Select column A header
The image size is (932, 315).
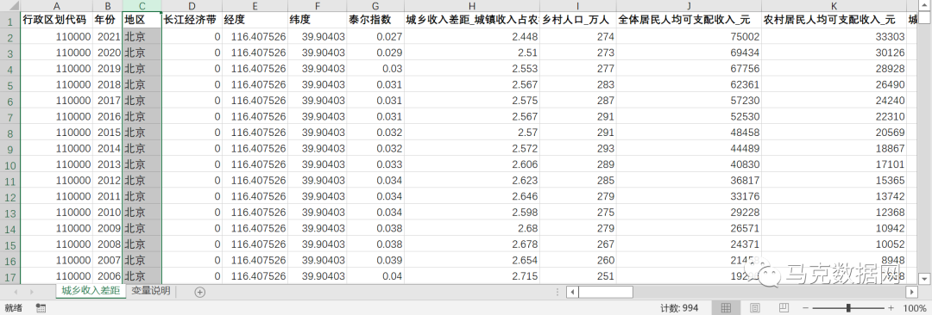56,5
